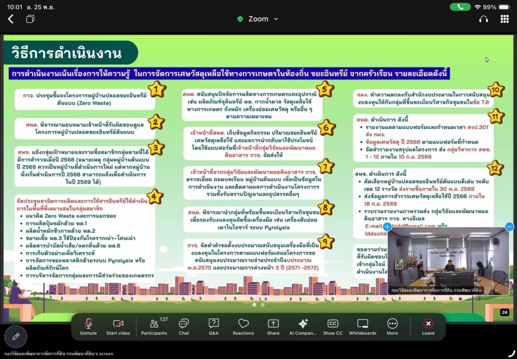This screenshot has height=359, width=517.
Task: Open the Participants list showing 137
Action: pyautogui.click(x=154, y=326)
